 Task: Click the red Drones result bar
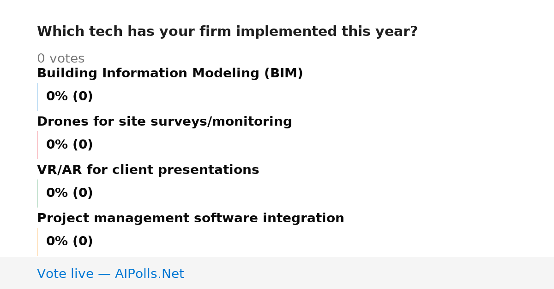[x=37, y=145]
